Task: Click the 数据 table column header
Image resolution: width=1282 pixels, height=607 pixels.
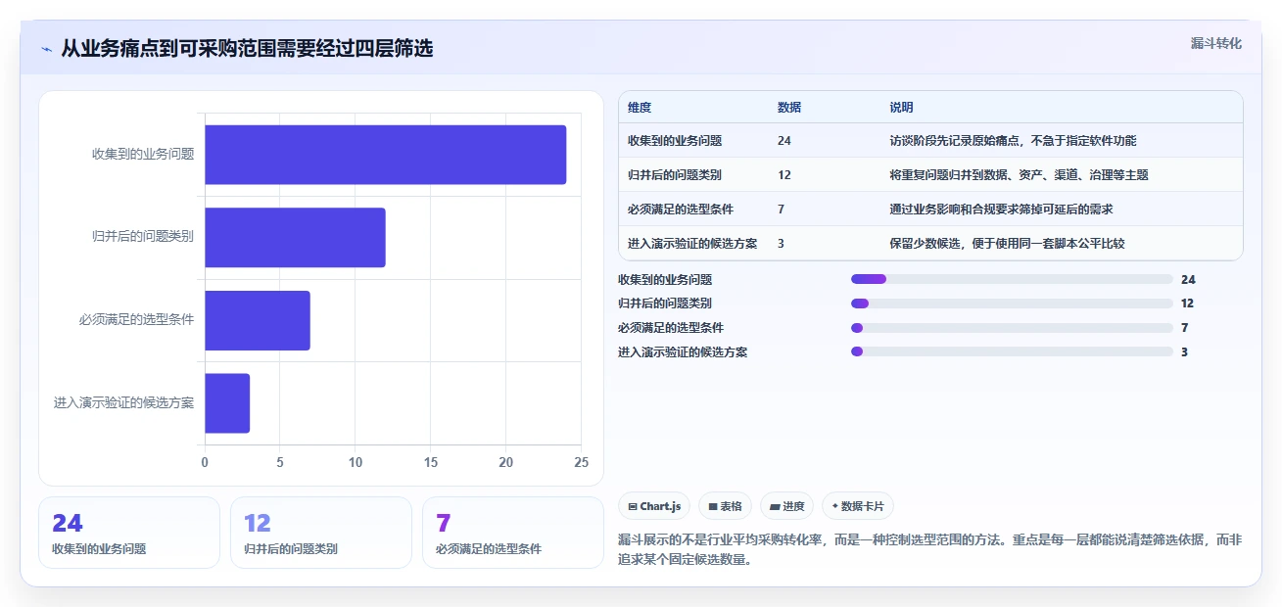Action: pos(789,108)
